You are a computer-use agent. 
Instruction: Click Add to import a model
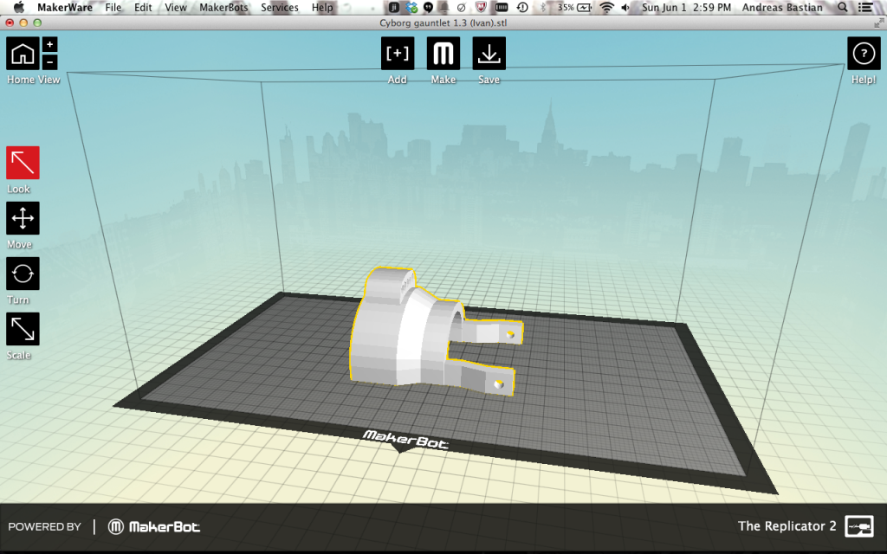398,54
